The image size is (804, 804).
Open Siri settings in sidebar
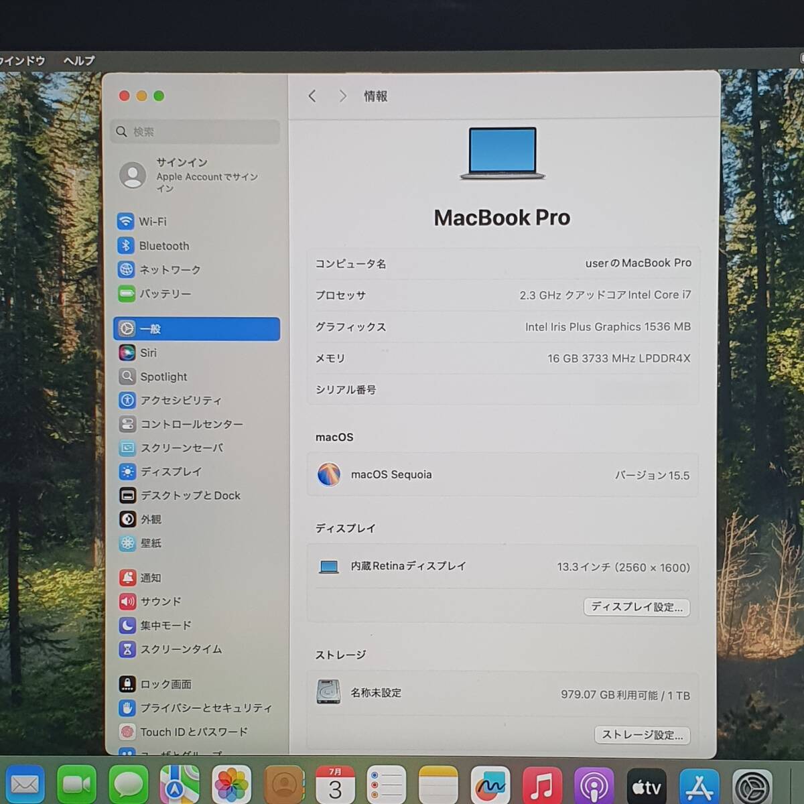pyautogui.click(x=138, y=352)
